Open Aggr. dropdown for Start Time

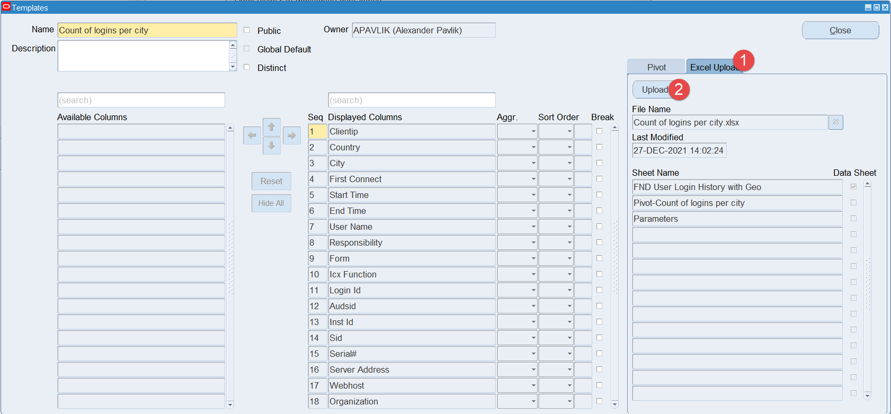pos(533,195)
